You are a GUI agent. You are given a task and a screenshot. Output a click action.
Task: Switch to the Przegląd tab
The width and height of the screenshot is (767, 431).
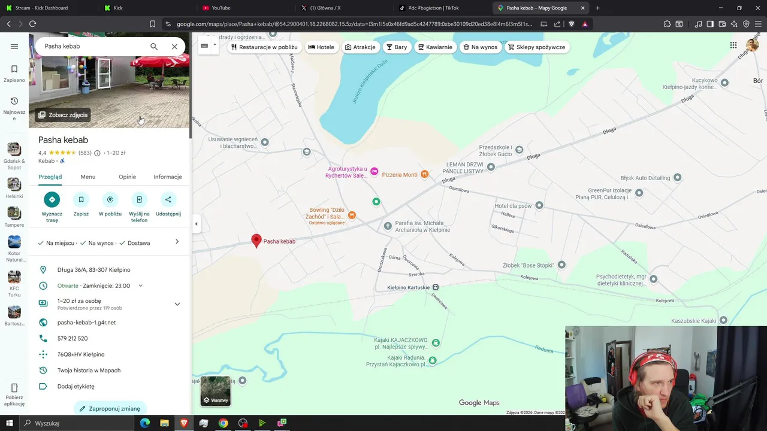click(50, 177)
